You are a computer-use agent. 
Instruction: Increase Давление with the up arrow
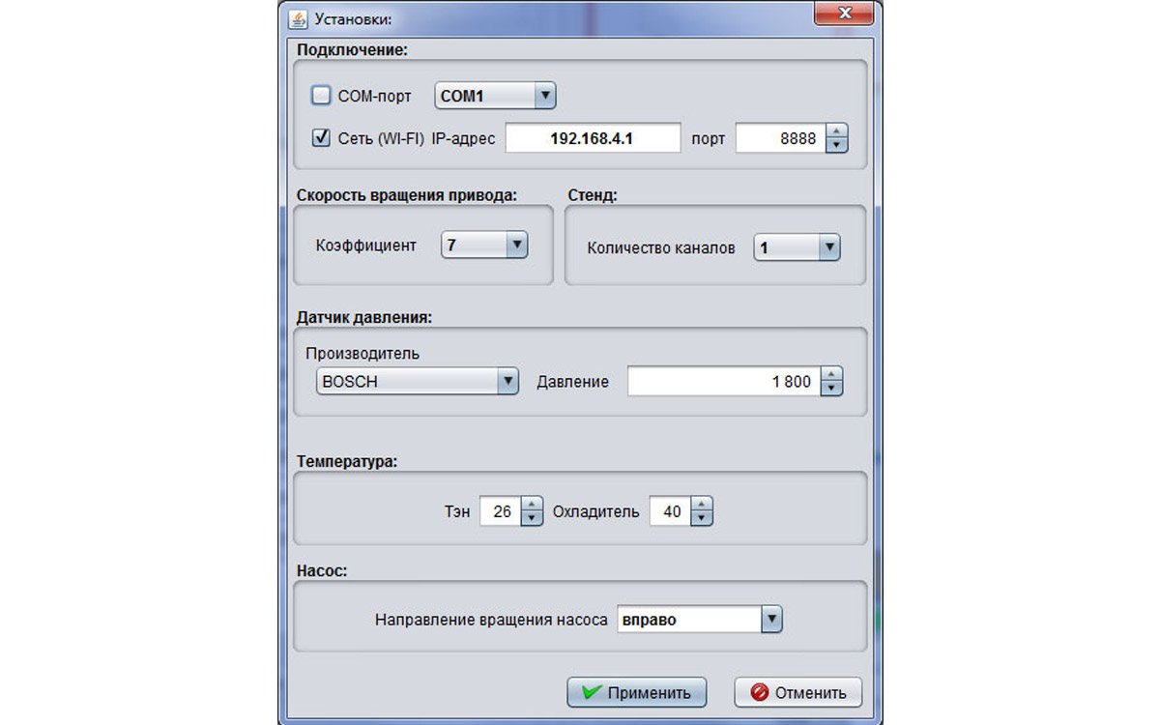[831, 374]
